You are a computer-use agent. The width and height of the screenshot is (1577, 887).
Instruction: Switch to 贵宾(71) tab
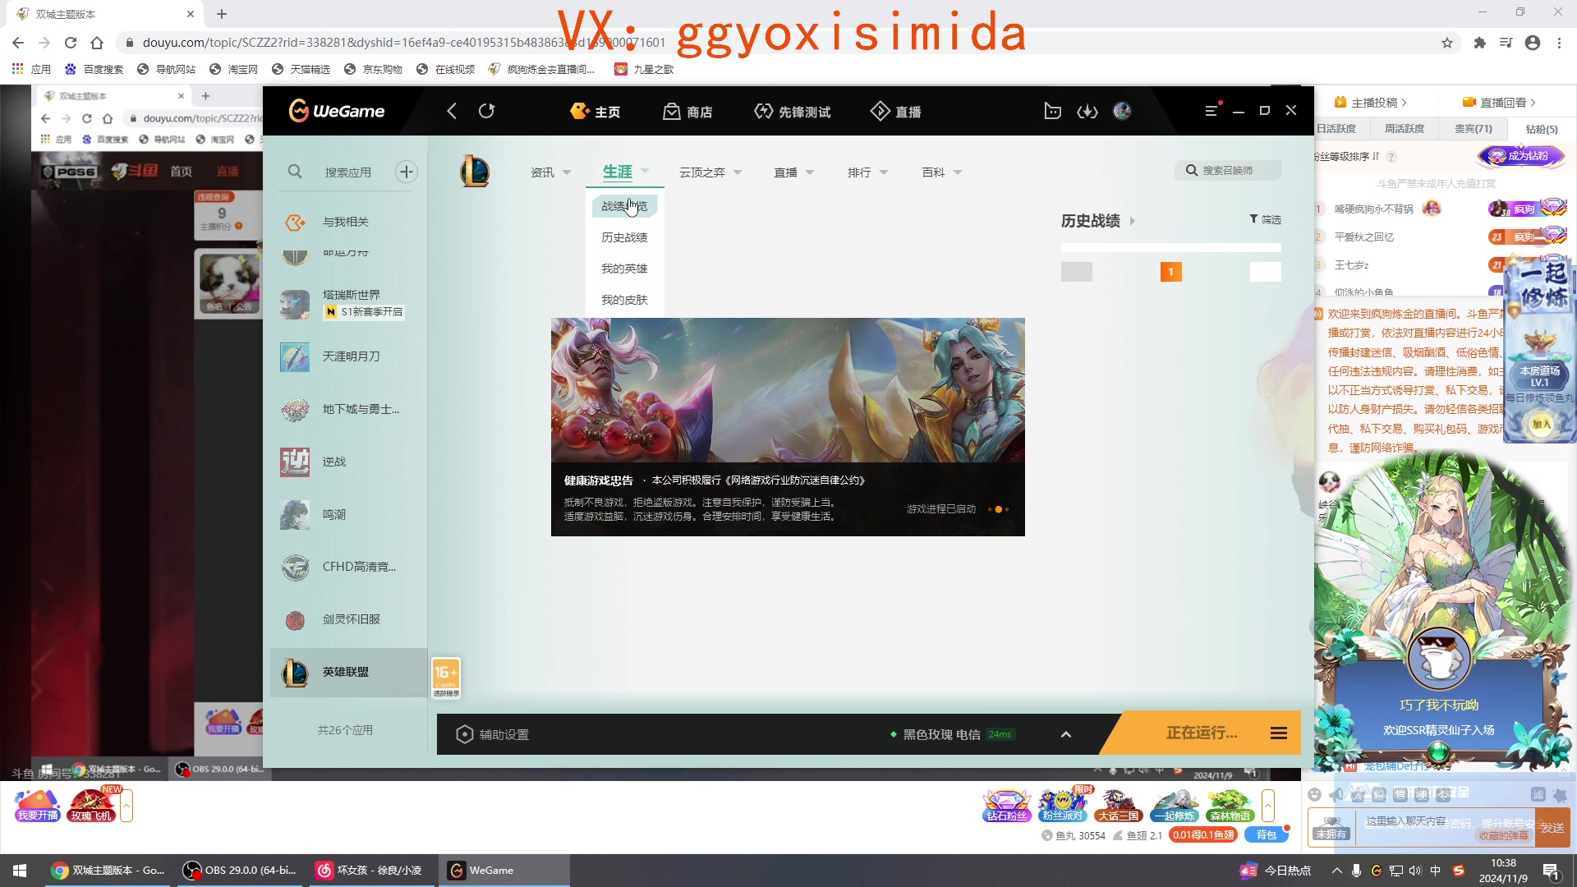click(x=1474, y=129)
